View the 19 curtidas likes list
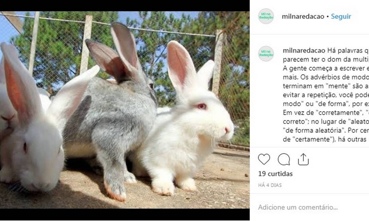369x221 pixels. (275, 174)
